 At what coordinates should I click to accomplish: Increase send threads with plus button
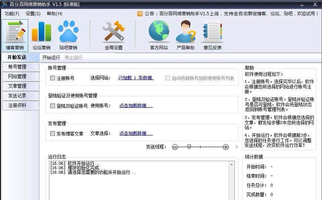(226, 147)
